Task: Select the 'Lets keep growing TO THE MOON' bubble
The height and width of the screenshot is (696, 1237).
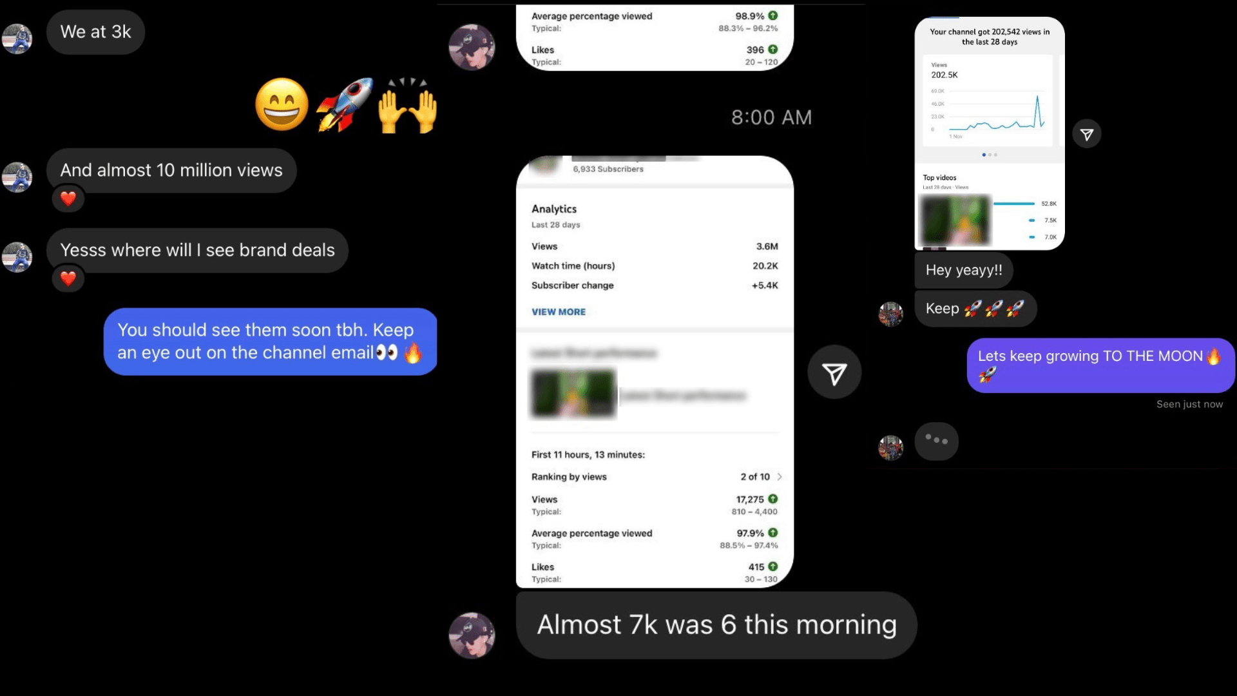Action: 1100,365
